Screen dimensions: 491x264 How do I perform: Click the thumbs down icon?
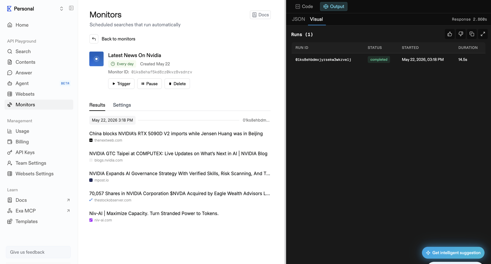[461, 34]
